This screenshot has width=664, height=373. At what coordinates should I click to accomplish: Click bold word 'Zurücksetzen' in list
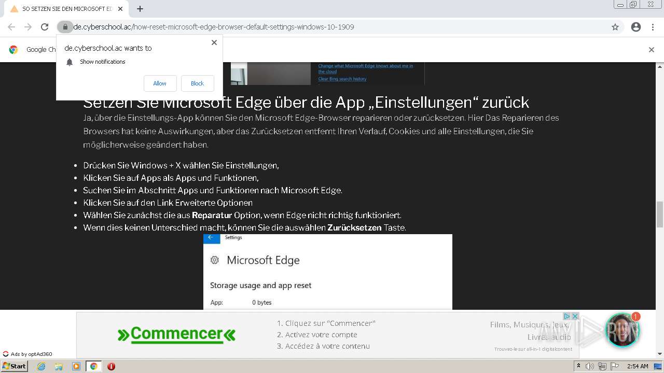click(354, 227)
